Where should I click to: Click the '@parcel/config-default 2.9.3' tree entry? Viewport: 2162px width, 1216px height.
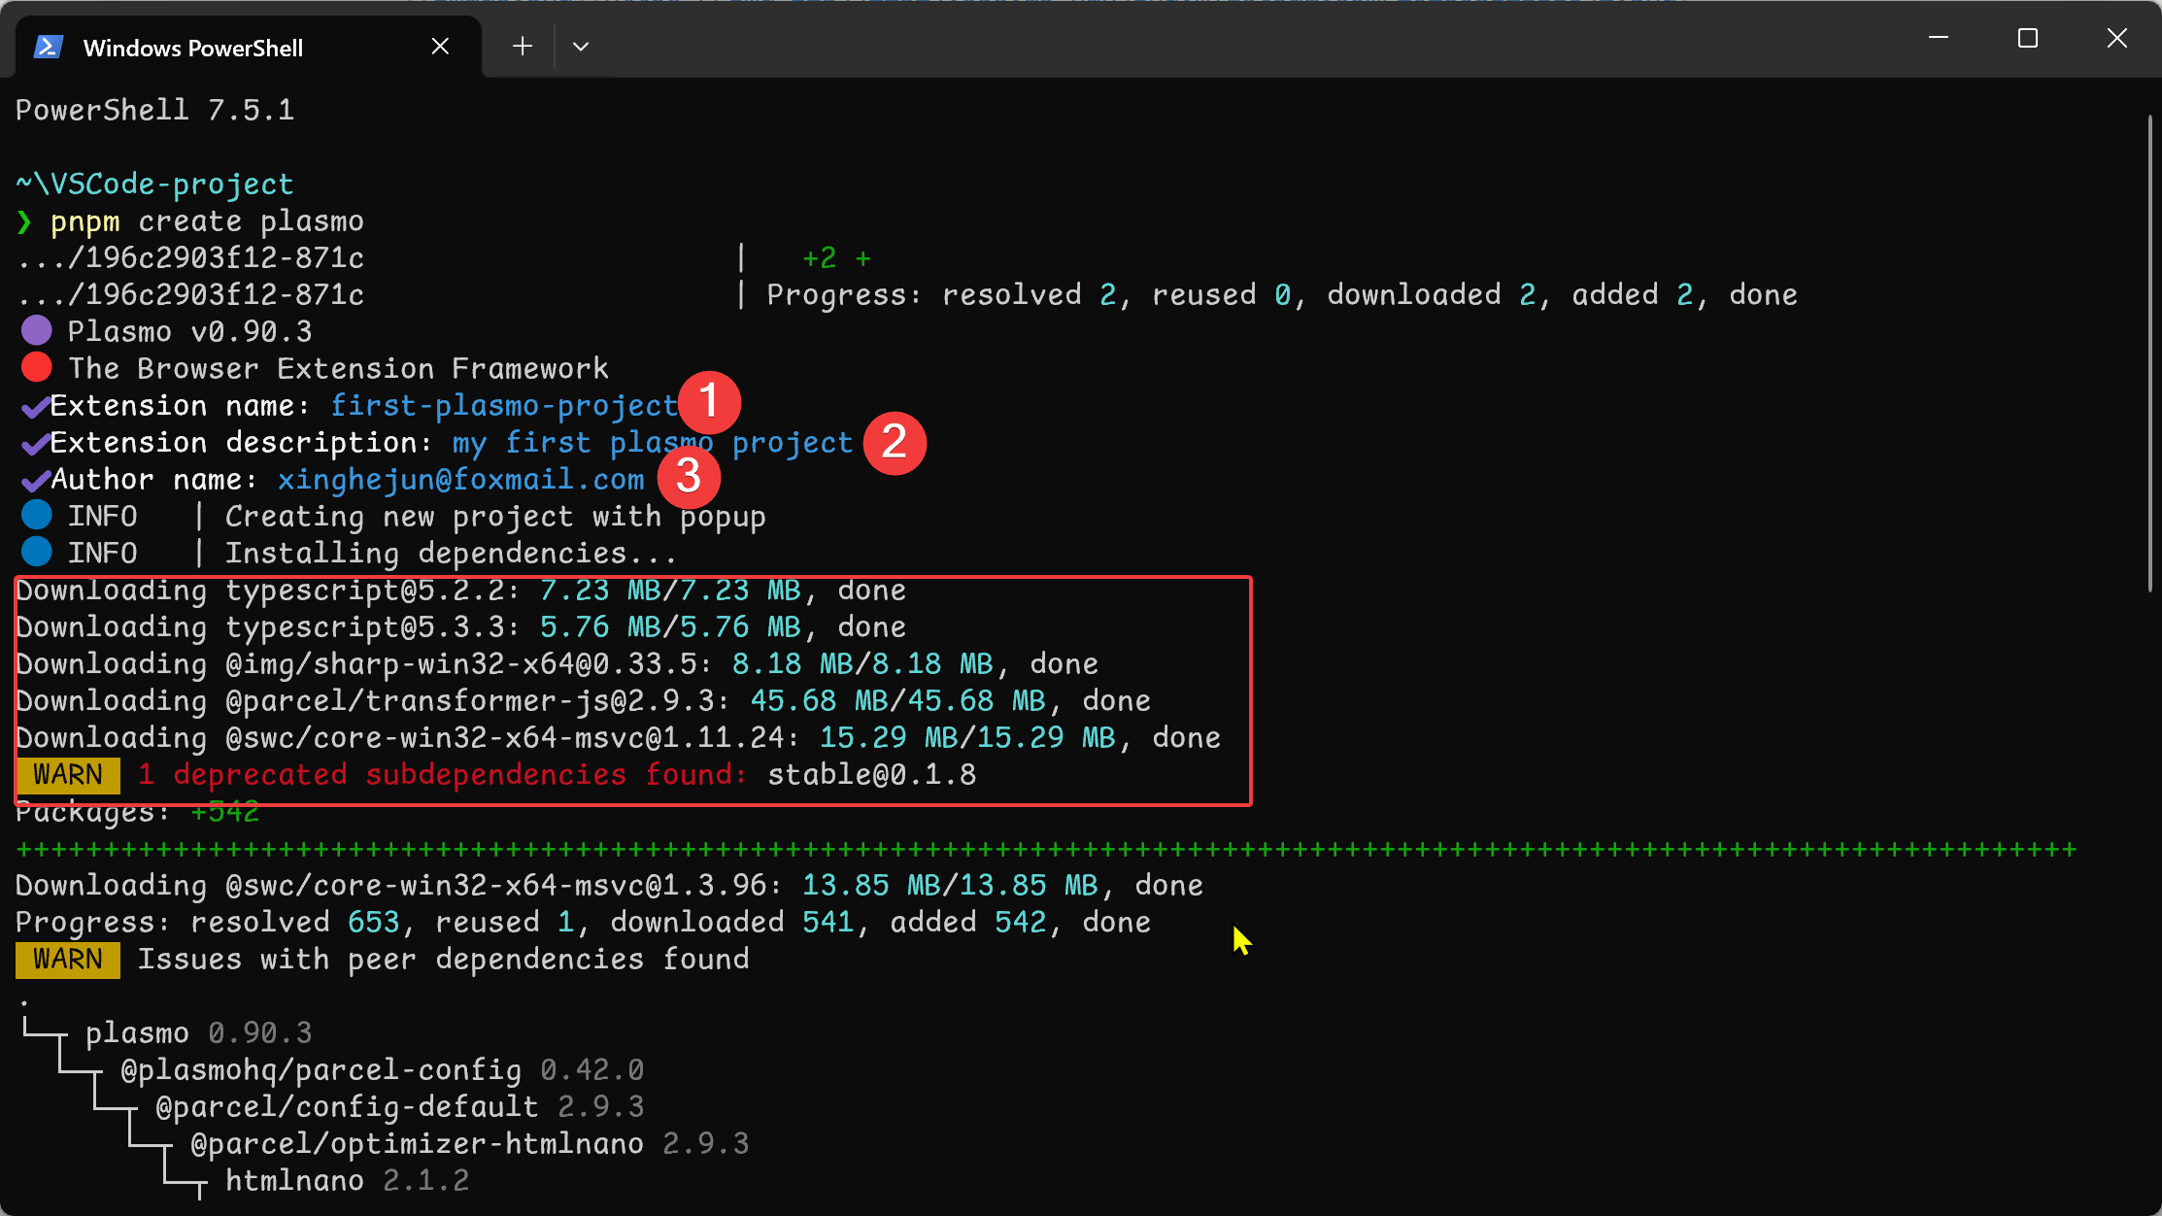pyautogui.click(x=400, y=1107)
